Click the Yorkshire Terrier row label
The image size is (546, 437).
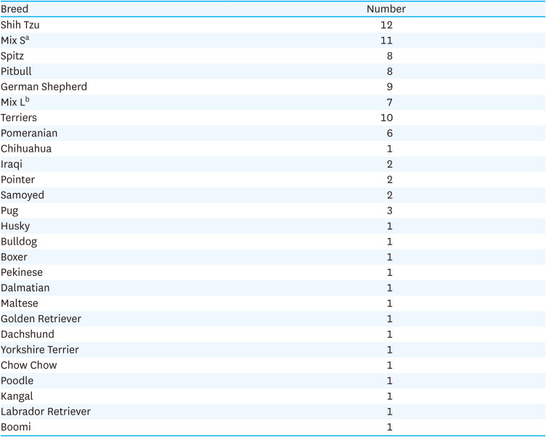(40, 350)
